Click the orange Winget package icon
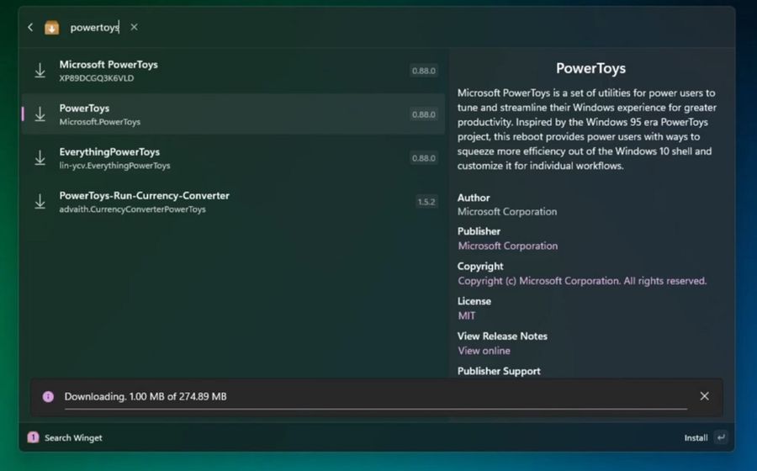Viewport: 757px width, 471px height. coord(51,28)
